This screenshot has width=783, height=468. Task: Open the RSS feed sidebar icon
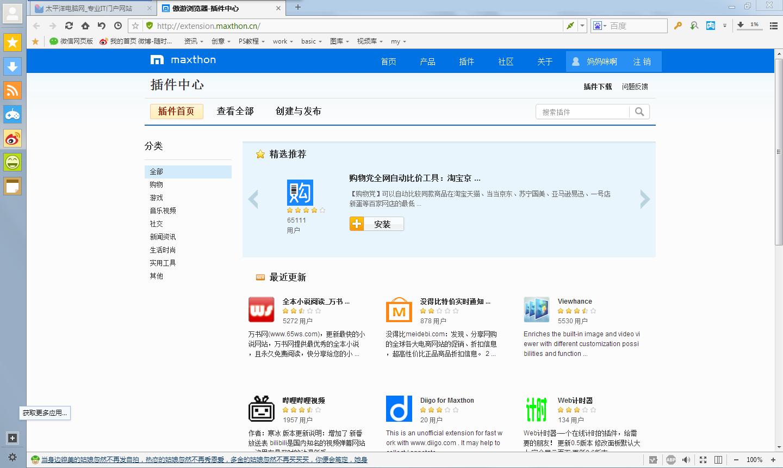(13, 90)
